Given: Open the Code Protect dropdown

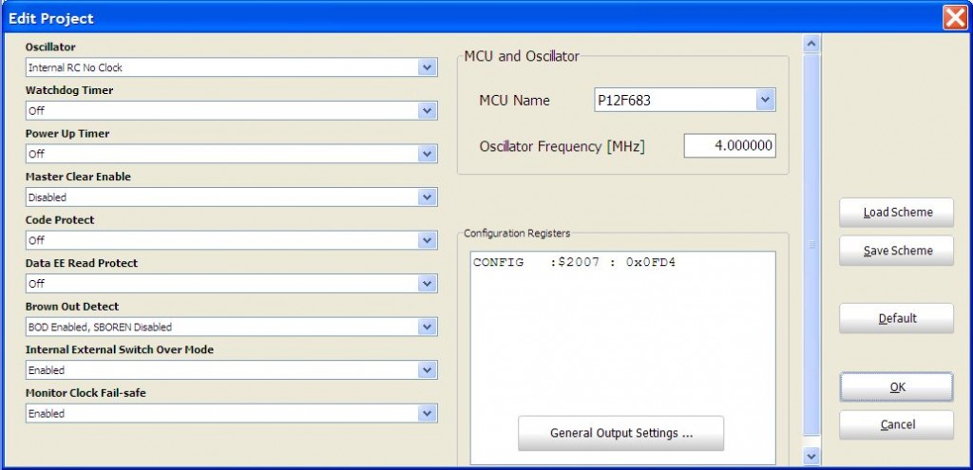Looking at the screenshot, I should pyautogui.click(x=427, y=240).
